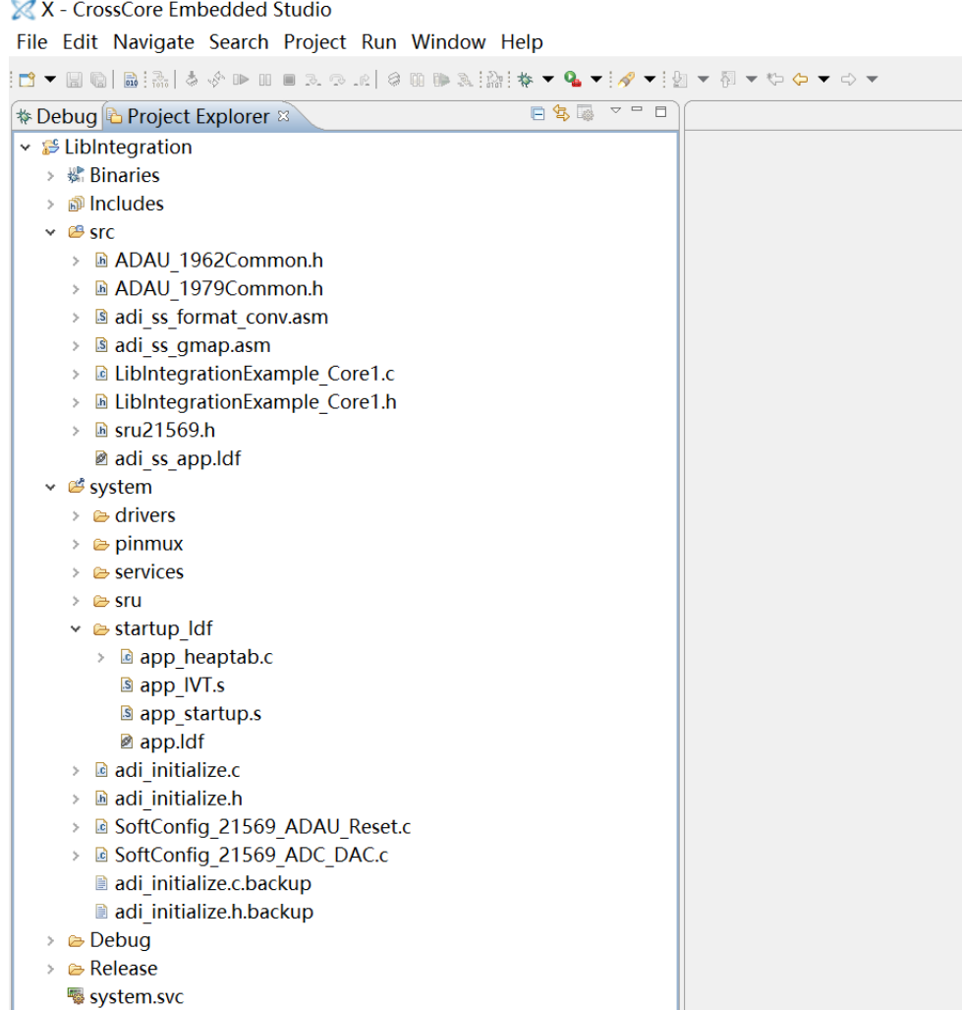Expand the app_heaptab.c node

pyautogui.click(x=101, y=658)
